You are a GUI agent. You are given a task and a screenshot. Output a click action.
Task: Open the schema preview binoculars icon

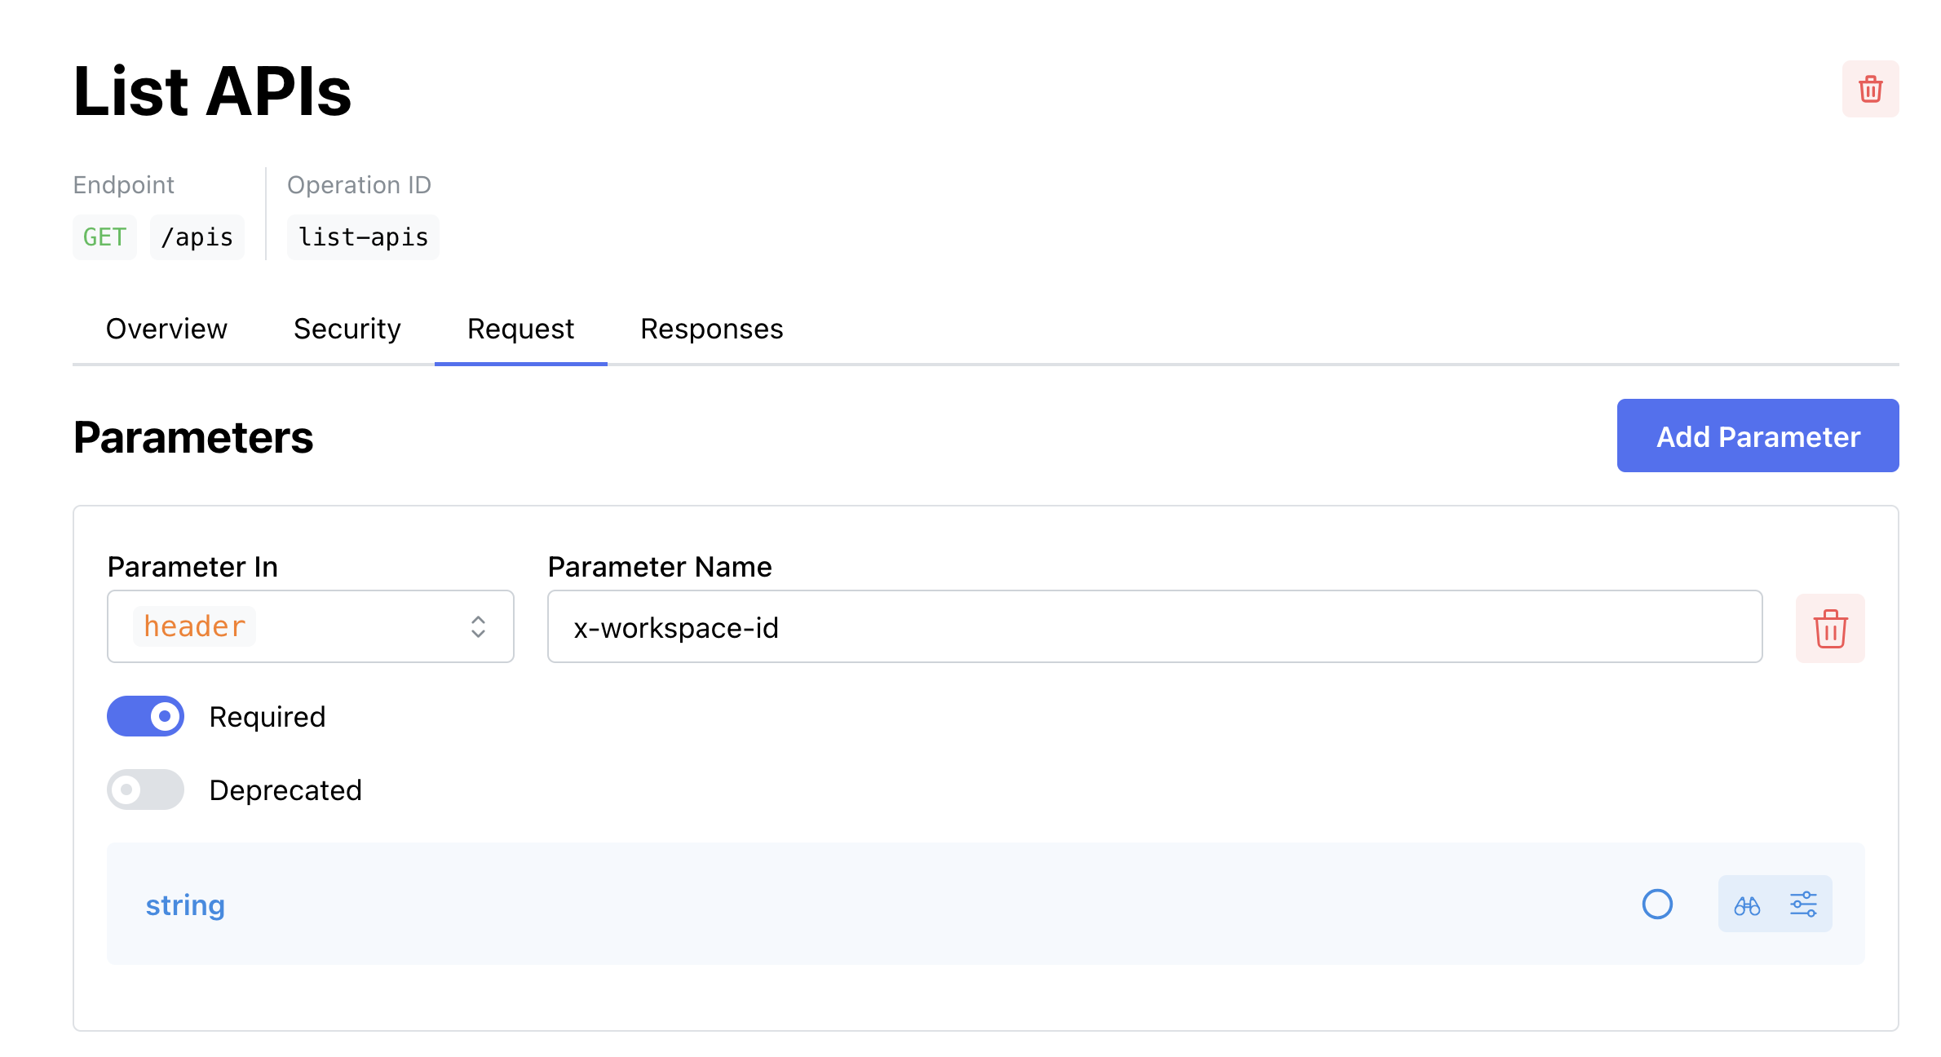pos(1747,904)
